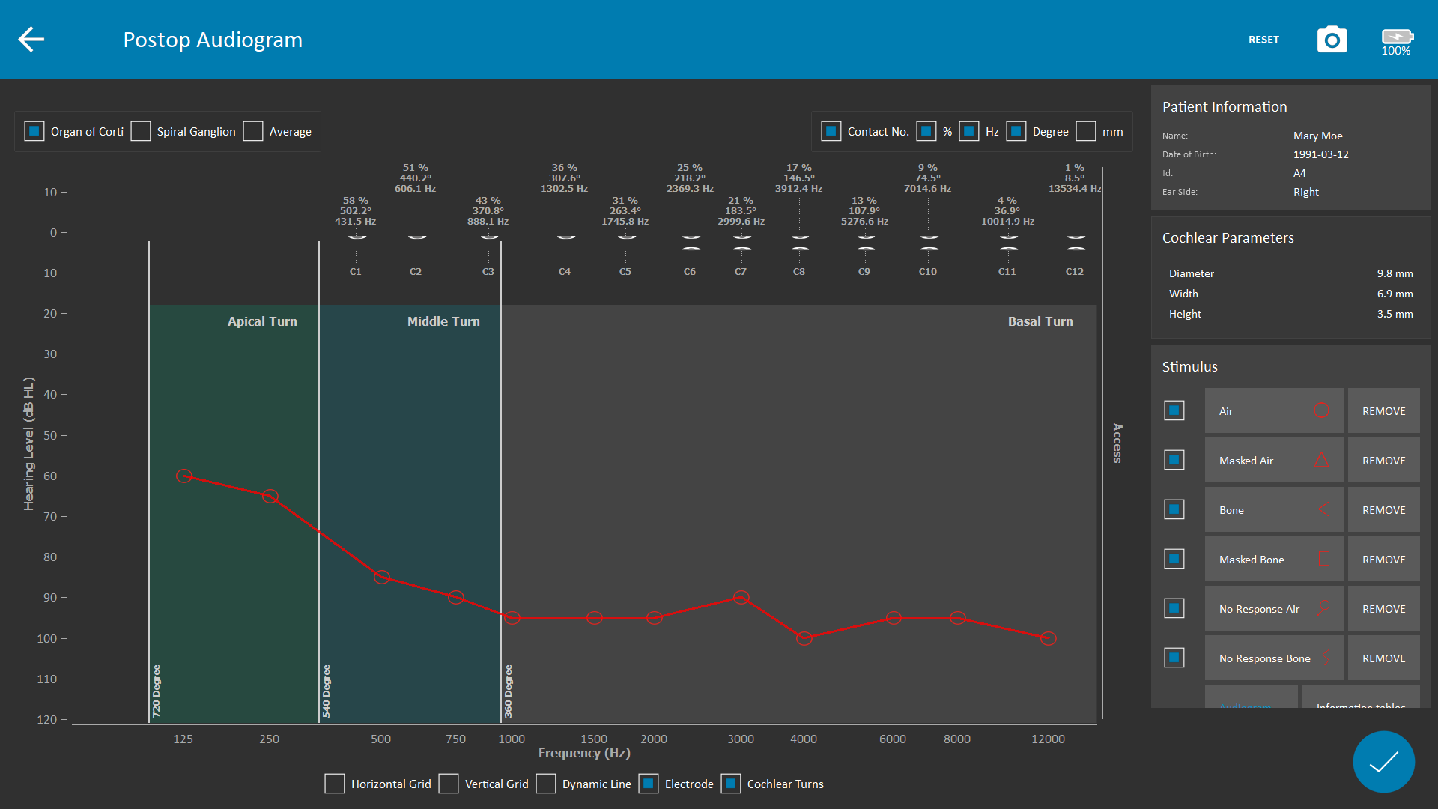This screenshot has width=1438, height=809.
Task: Toggle the Organ of Corti checkbox
Action: pyautogui.click(x=35, y=130)
